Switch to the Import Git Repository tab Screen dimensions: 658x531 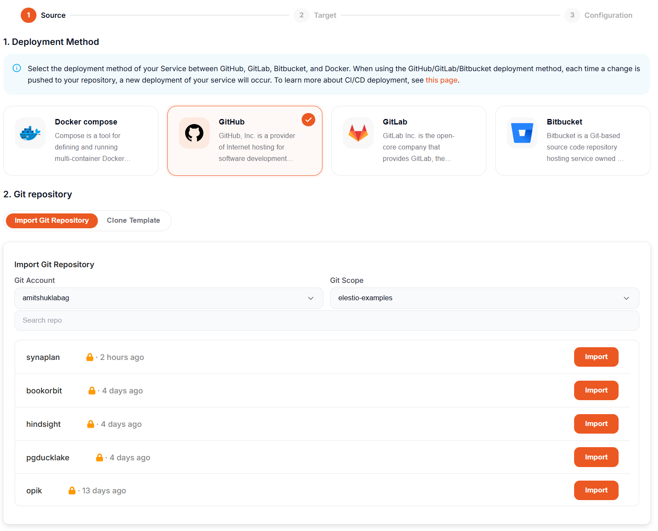52,221
